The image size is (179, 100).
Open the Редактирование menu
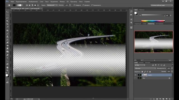click(x=21, y=2)
